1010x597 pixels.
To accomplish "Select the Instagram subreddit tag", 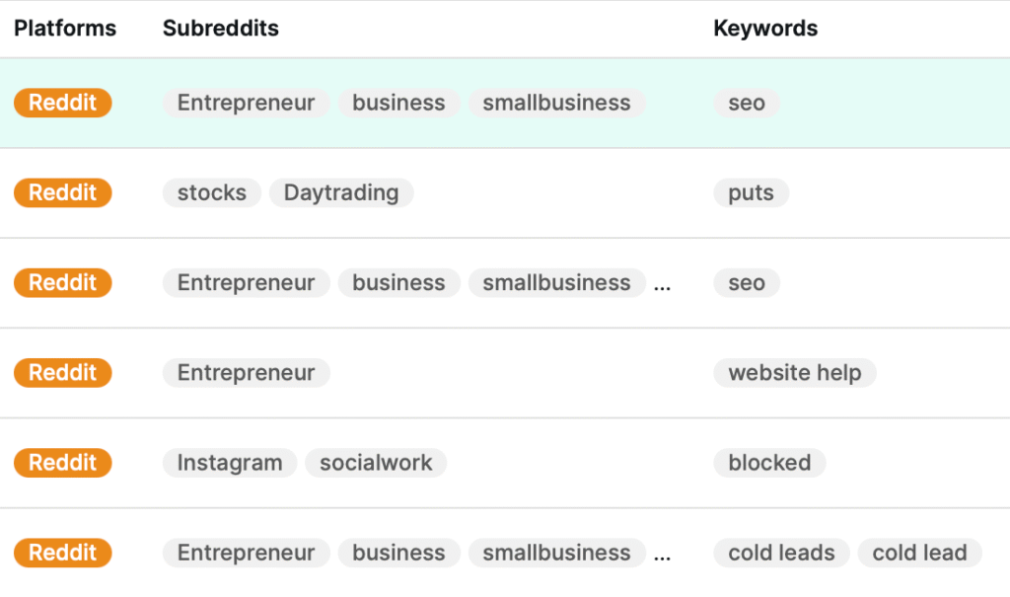I will [x=230, y=463].
